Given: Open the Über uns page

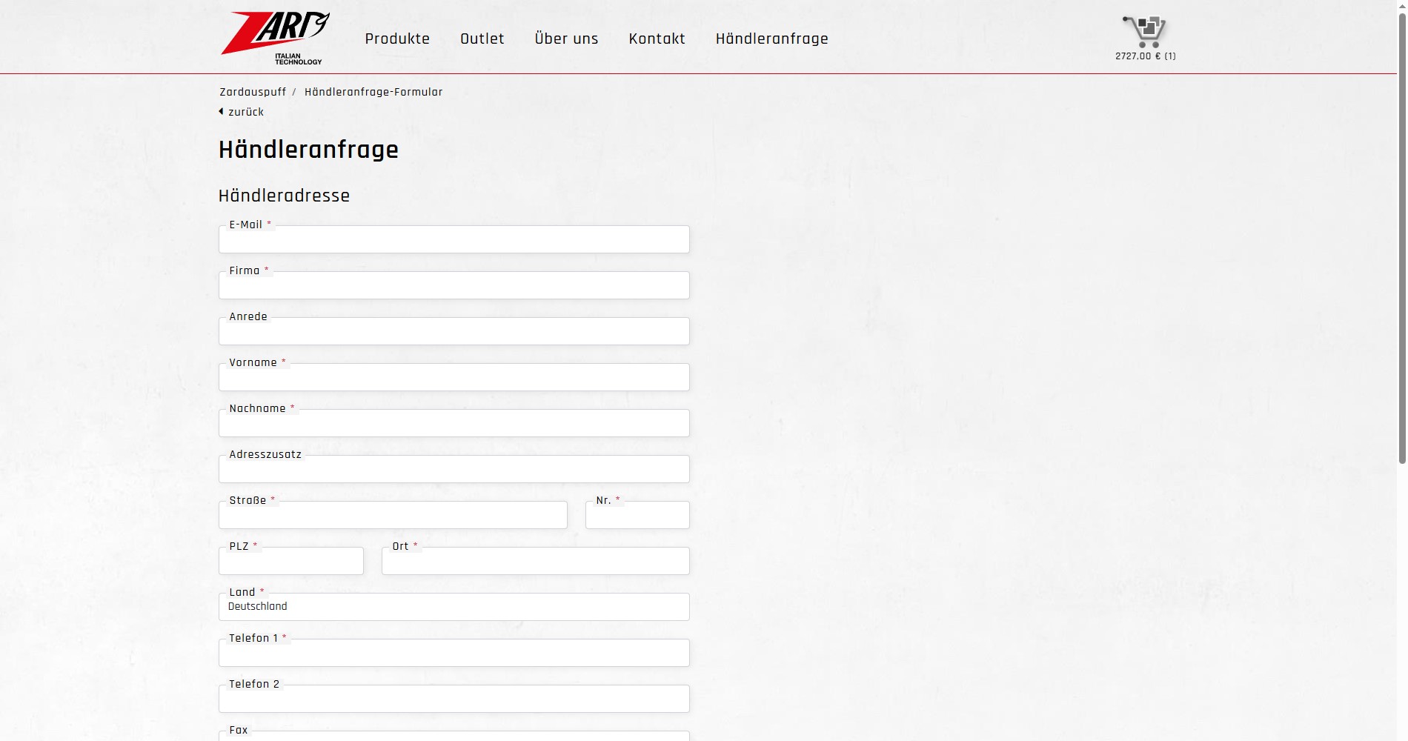Looking at the screenshot, I should tap(566, 39).
